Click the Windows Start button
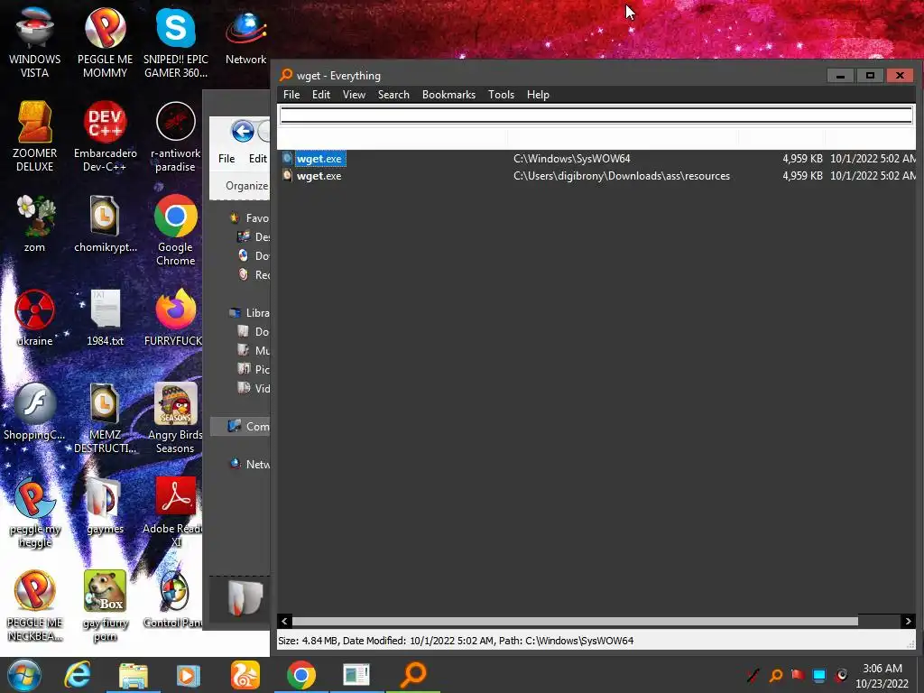 pyautogui.click(x=24, y=675)
